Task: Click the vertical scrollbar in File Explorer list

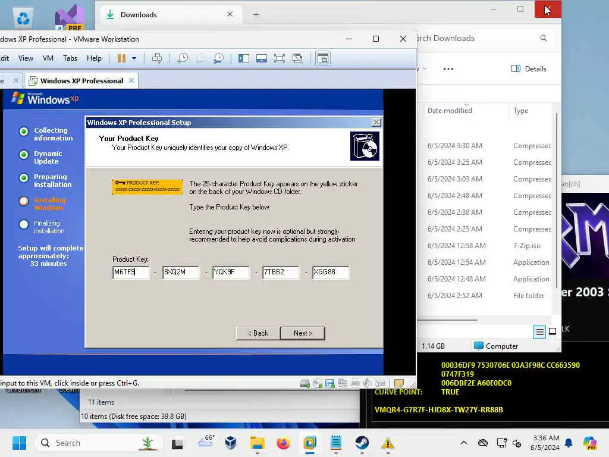Action: [557, 200]
